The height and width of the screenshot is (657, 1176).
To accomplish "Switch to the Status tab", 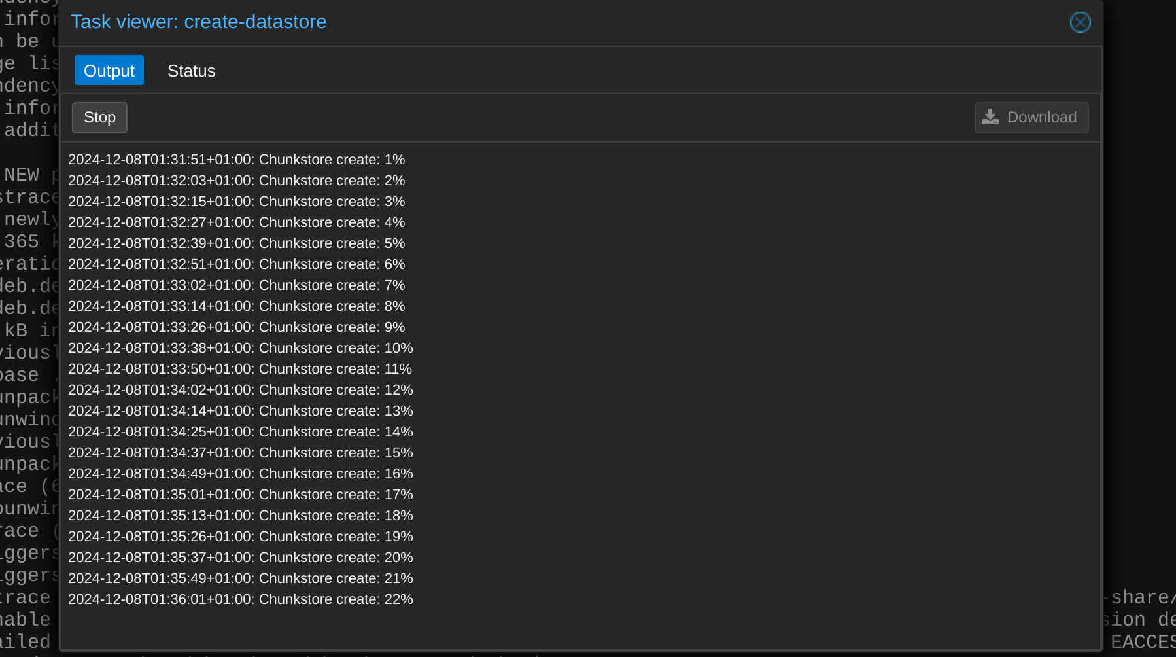I will 191,71.
